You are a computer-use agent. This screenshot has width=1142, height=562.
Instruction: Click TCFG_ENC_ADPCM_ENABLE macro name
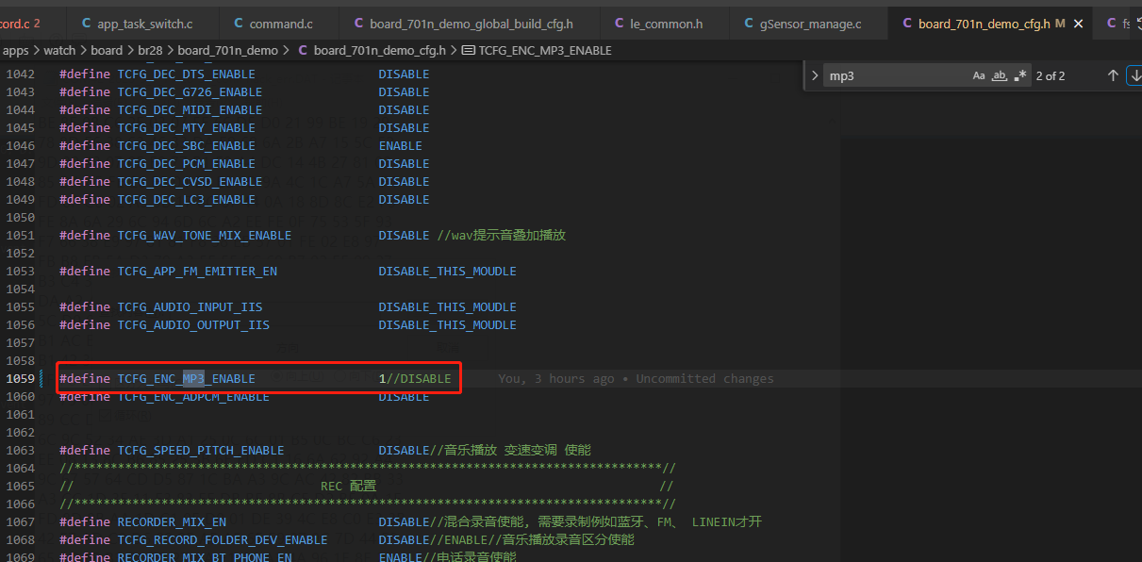[x=193, y=397]
